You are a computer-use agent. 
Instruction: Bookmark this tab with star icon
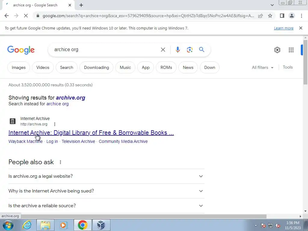click(270, 16)
